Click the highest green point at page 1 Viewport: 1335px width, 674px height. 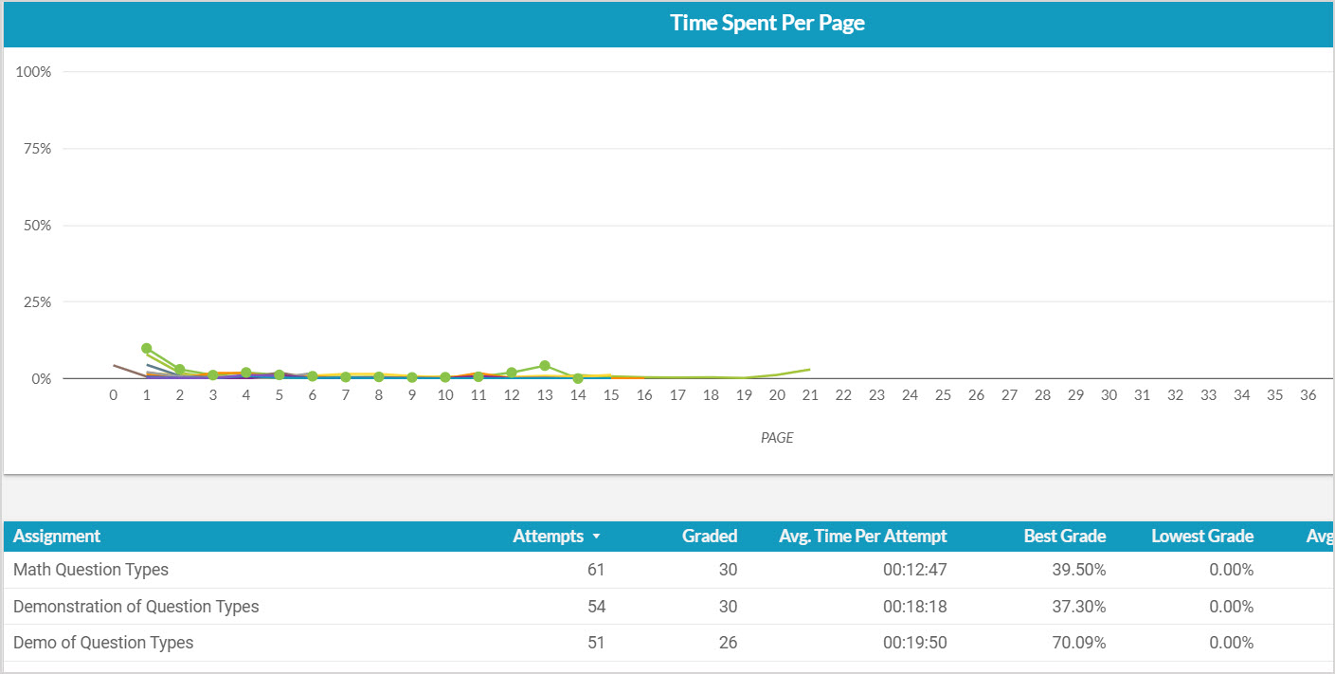(147, 348)
